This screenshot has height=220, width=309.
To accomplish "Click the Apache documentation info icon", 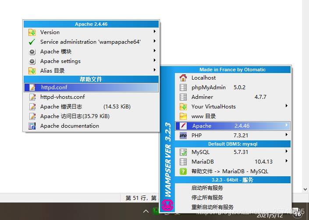I will (x=32, y=126).
